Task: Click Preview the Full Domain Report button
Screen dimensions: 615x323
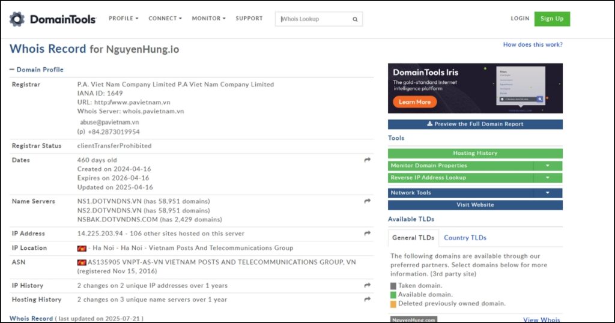Action: click(475, 124)
